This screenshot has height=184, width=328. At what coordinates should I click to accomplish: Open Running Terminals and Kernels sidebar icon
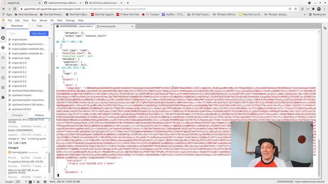pyautogui.click(x=3, y=38)
